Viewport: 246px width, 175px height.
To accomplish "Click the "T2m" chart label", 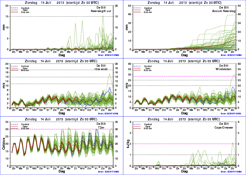I will click(x=101, y=127).
